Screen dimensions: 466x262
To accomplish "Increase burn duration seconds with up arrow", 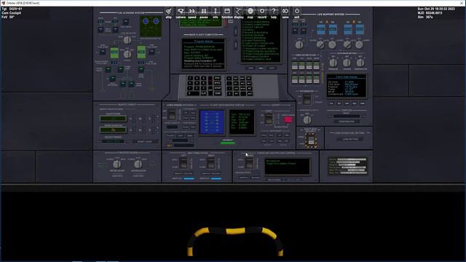I will point(154,129).
